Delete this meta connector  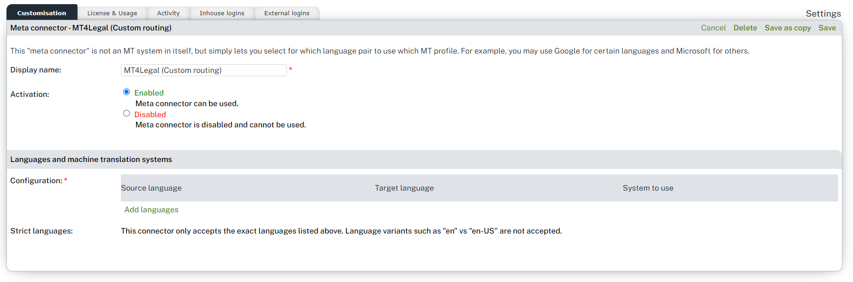coord(745,28)
